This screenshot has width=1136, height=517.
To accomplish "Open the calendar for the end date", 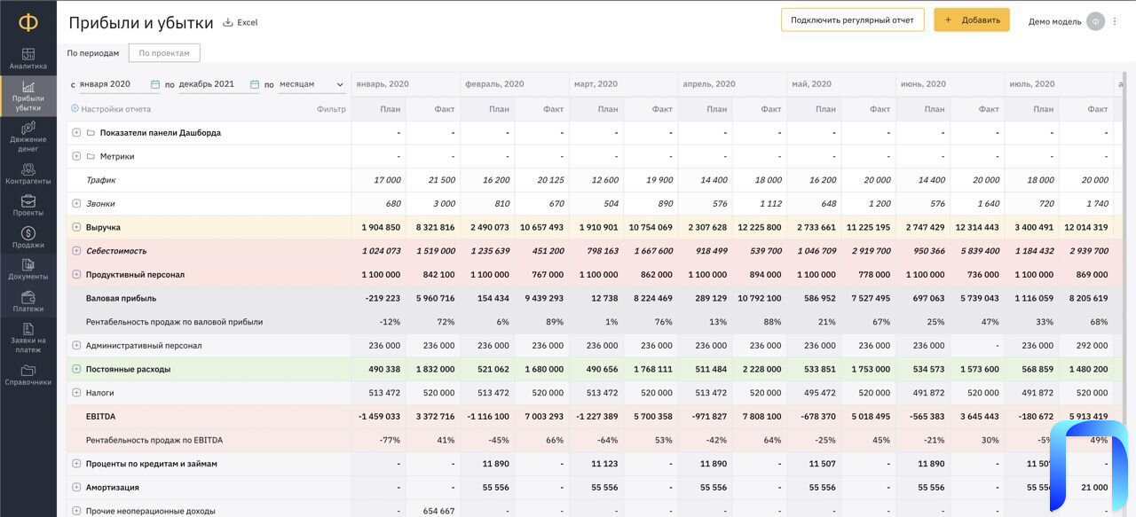I will (255, 84).
